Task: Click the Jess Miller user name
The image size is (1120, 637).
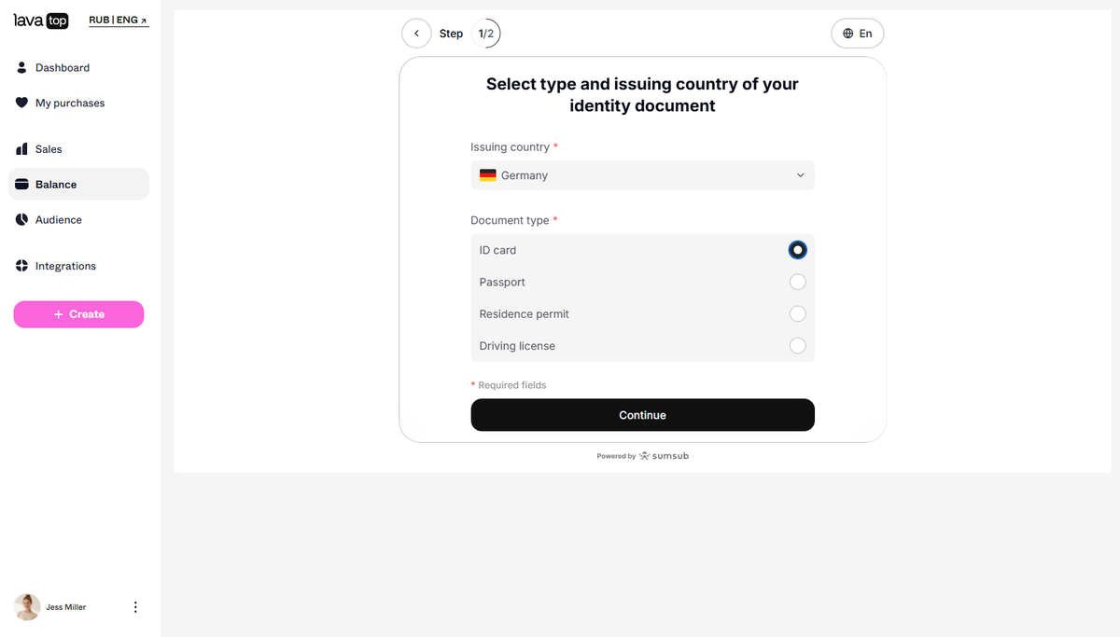Action: [66, 607]
